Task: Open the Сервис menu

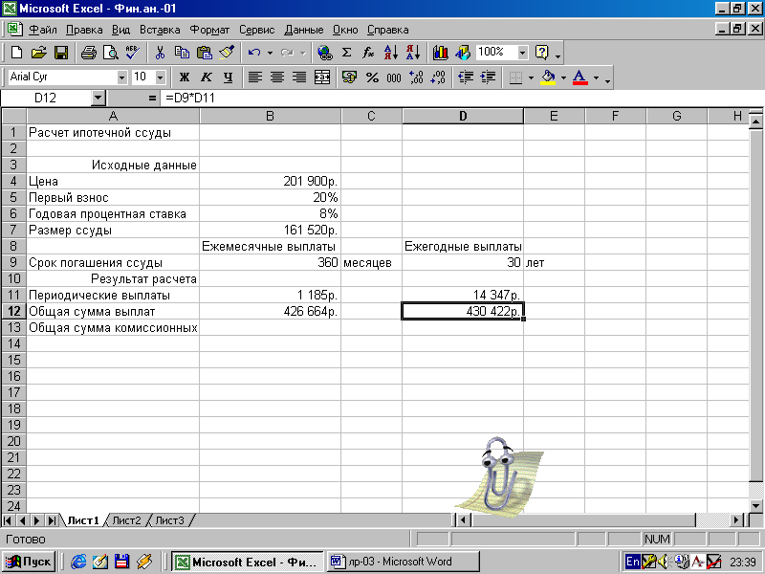Action: tap(256, 30)
